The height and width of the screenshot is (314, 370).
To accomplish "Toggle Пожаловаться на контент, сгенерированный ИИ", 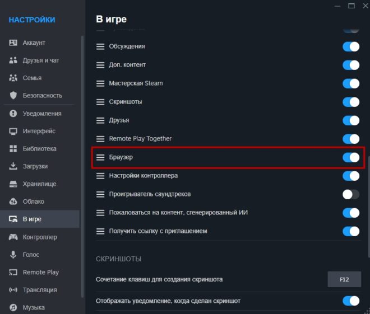I will click(x=351, y=213).
